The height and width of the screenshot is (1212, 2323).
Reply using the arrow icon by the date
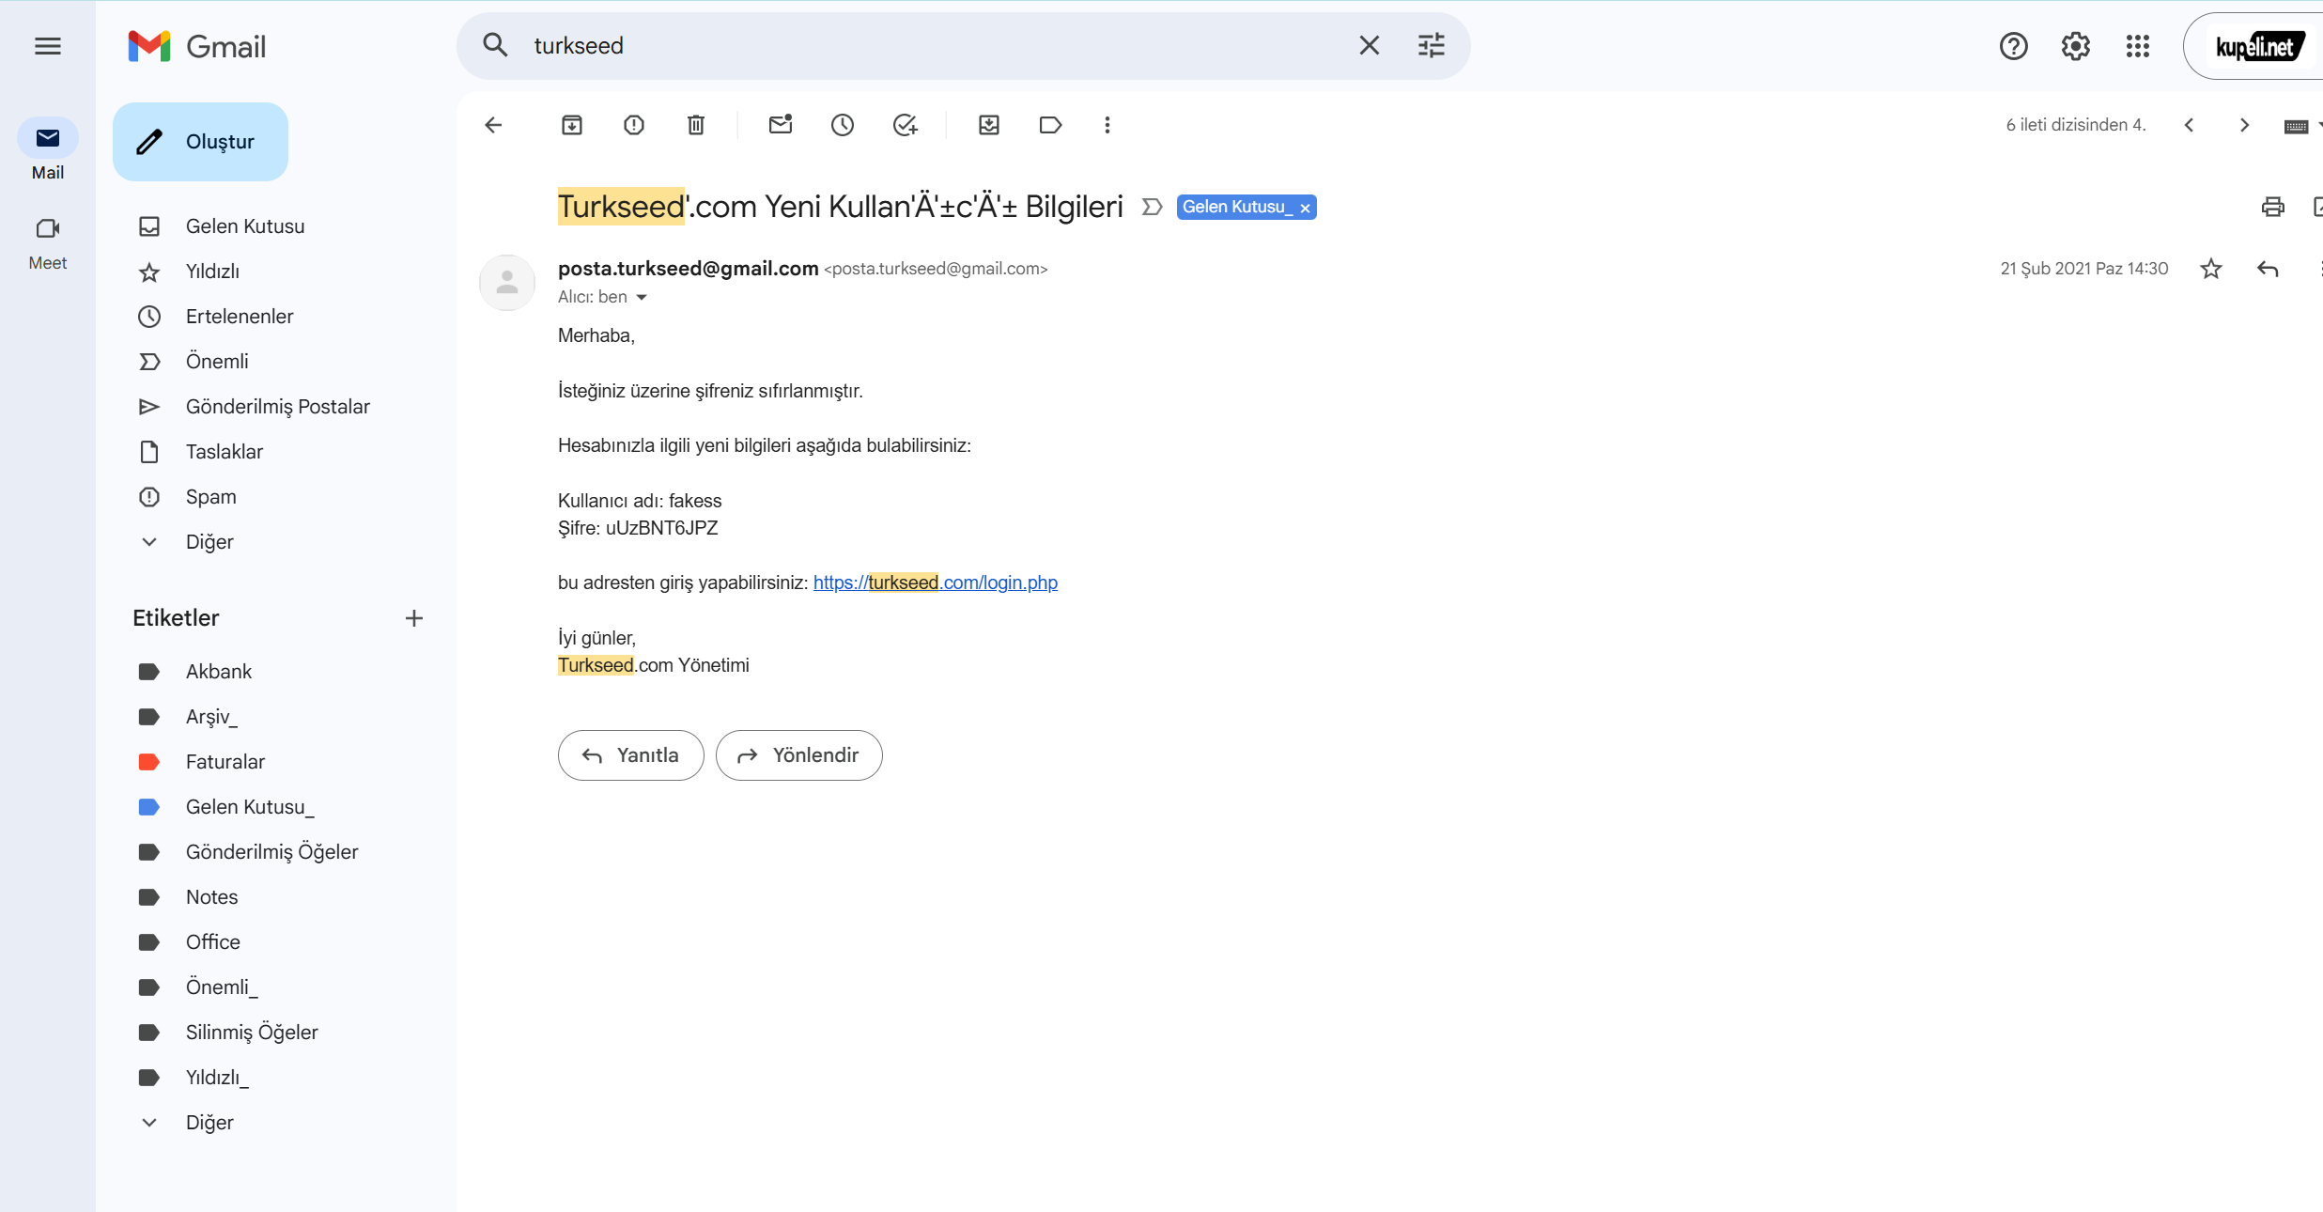pyautogui.click(x=2268, y=269)
